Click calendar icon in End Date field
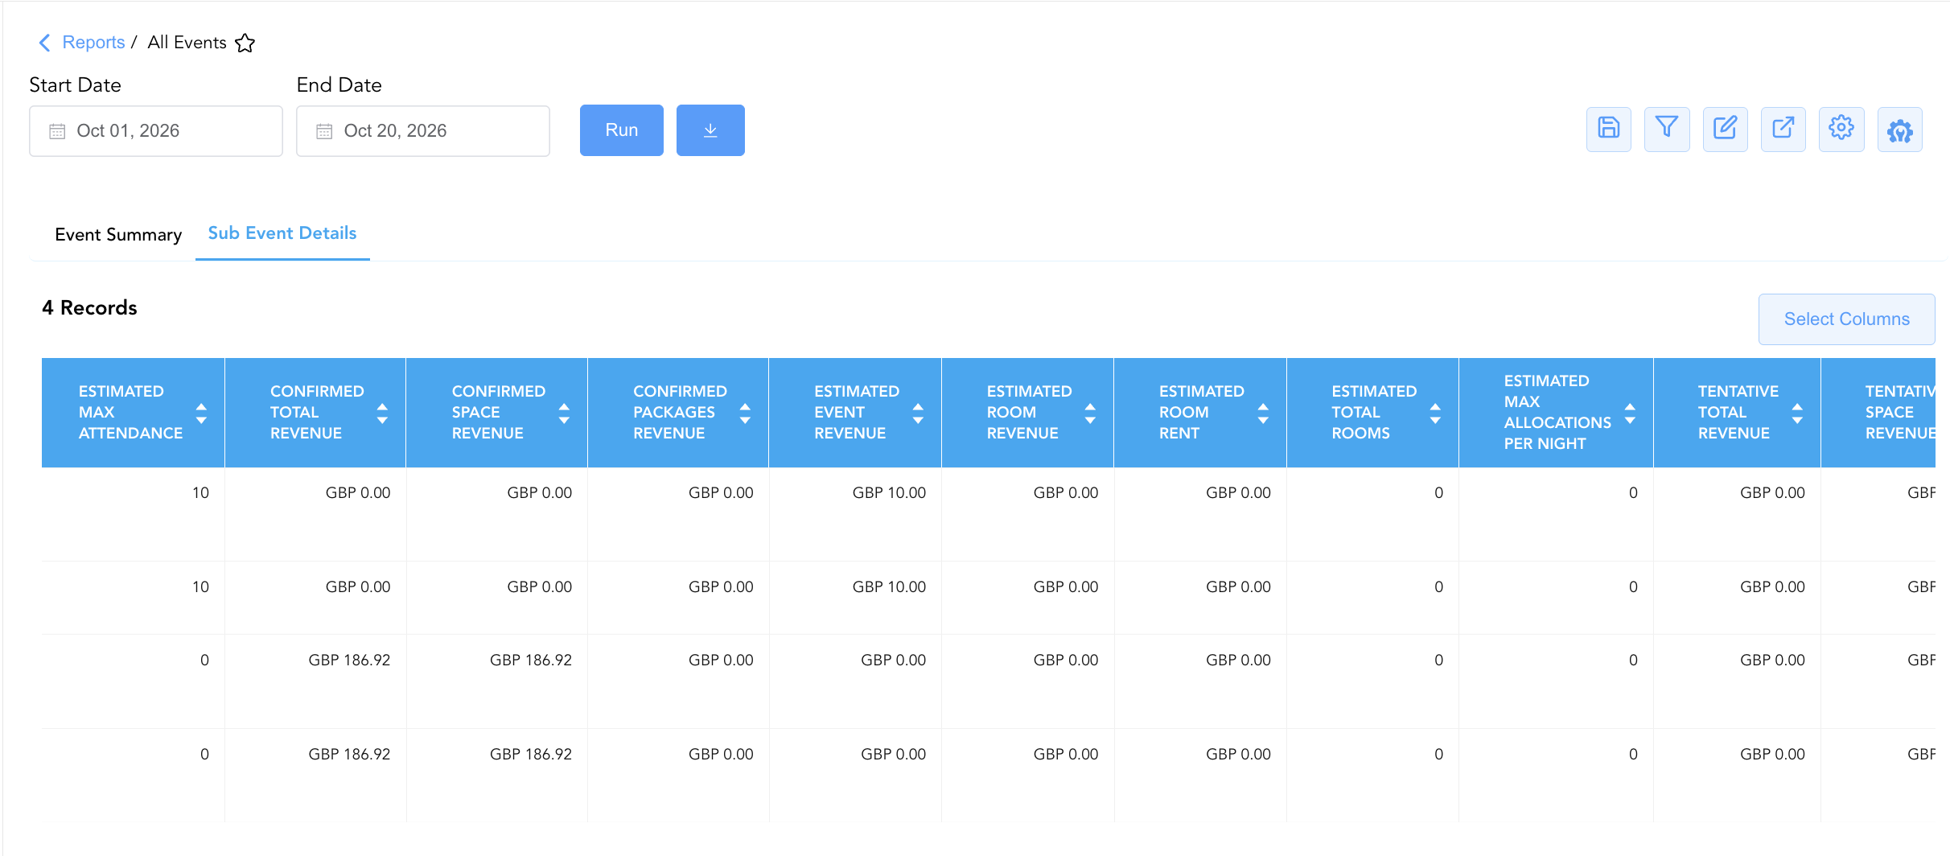1950x856 pixels. click(x=324, y=131)
